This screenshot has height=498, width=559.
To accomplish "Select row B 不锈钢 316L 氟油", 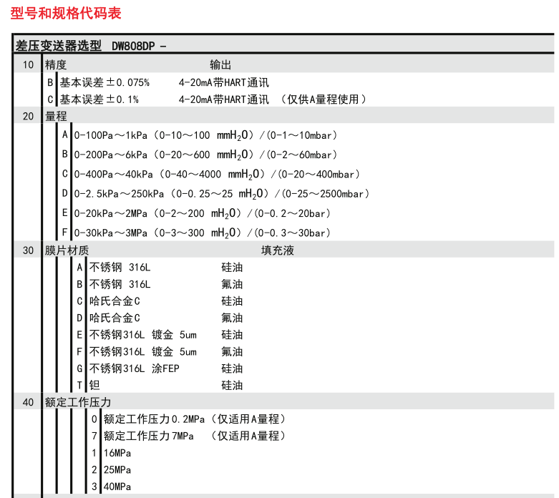I will pyautogui.click(x=160, y=284).
